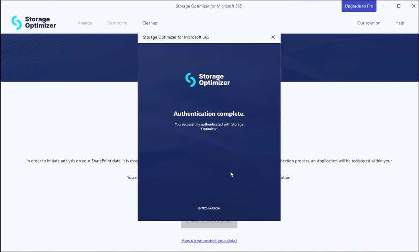Click the dialog title 'Storage Optimizer for Microsoft 365'
Image resolution: width=419 pixels, height=252 pixels.
click(176, 37)
